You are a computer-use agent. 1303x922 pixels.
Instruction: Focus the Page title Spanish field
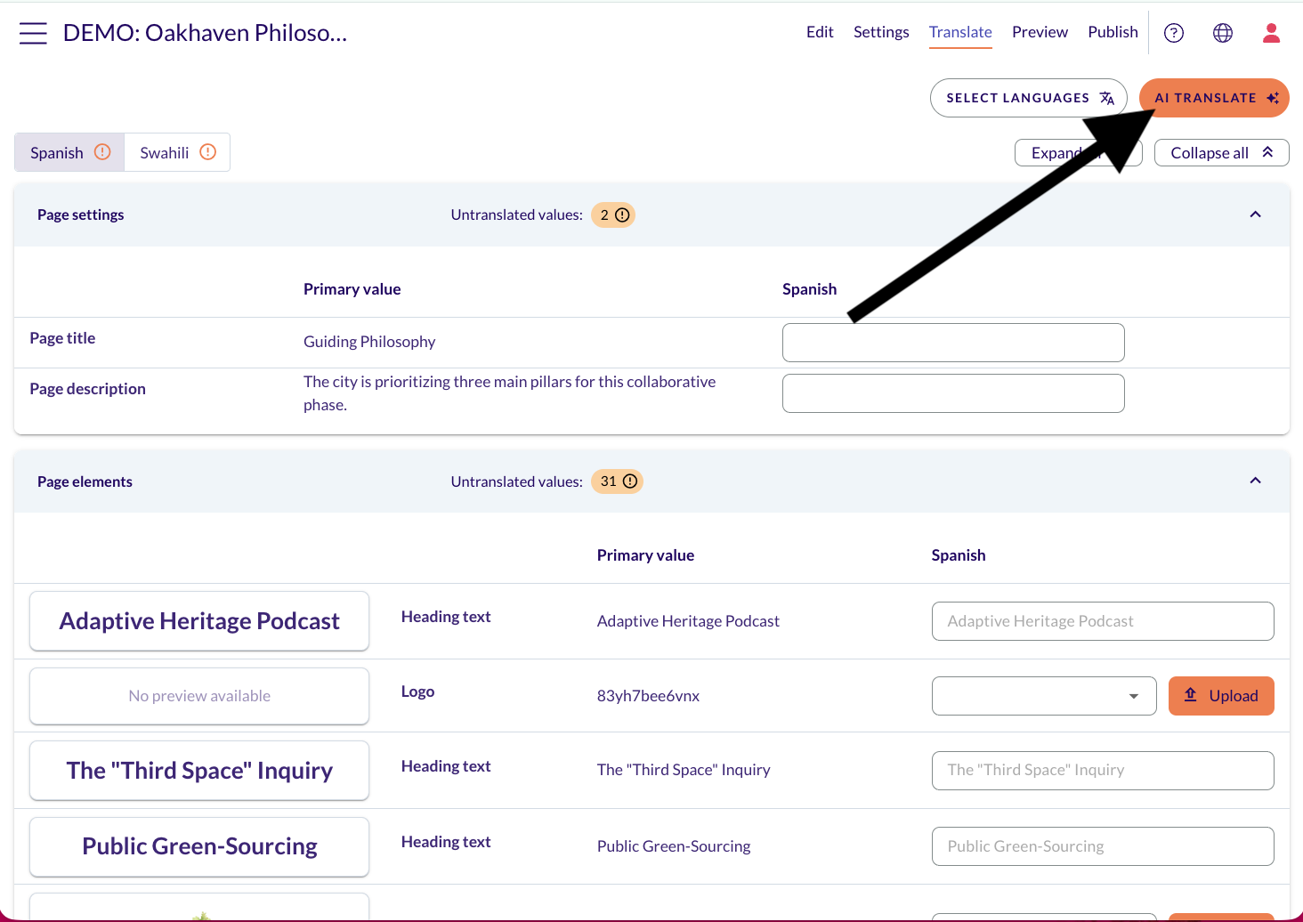coord(953,343)
